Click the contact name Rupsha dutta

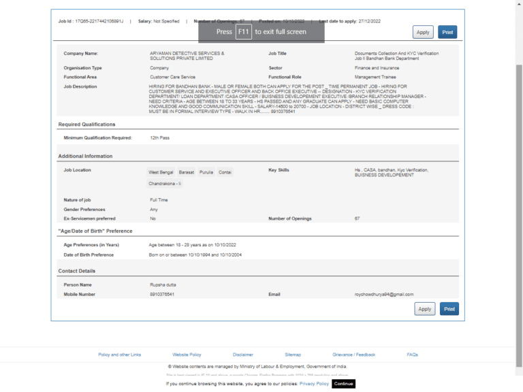pyautogui.click(x=163, y=285)
